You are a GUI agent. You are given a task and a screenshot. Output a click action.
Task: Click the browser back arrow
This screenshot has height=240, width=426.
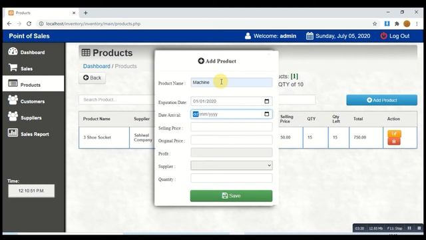click(9, 24)
